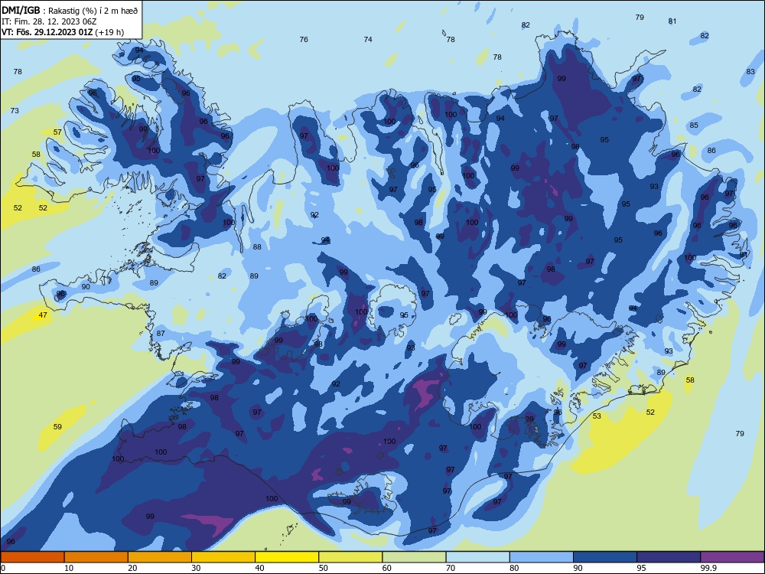Viewport: 765px width, 574px height.
Task: Click the valid time 'VT: Fös. 29.12.2023 01Z (+19 h)'
Action: point(63,32)
